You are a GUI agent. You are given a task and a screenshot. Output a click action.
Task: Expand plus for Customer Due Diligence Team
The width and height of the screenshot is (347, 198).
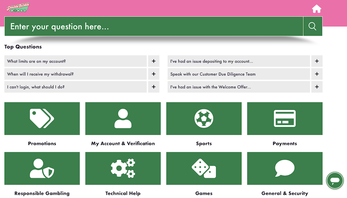pos(317,74)
